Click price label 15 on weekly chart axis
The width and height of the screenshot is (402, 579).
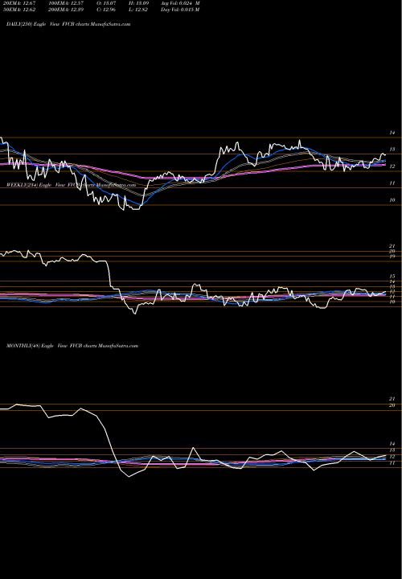392,276
